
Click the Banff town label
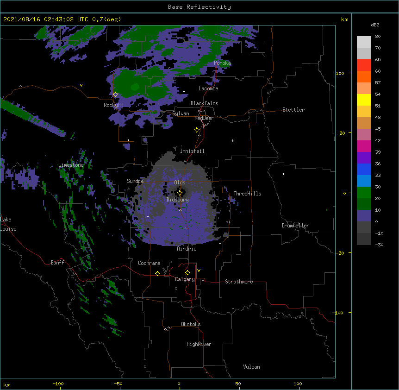(57, 263)
